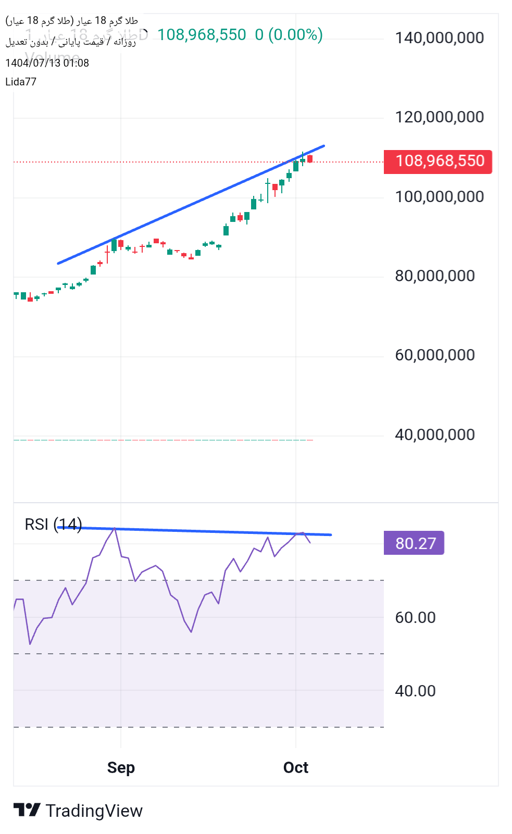Select the blue trendline above the candles
This screenshot has height=834, width=512.
(191, 204)
